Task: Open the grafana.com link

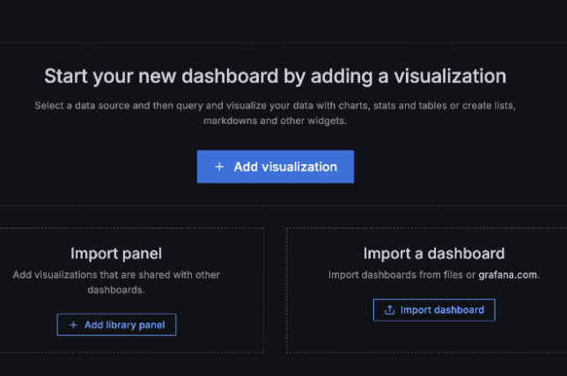Action: click(x=508, y=275)
